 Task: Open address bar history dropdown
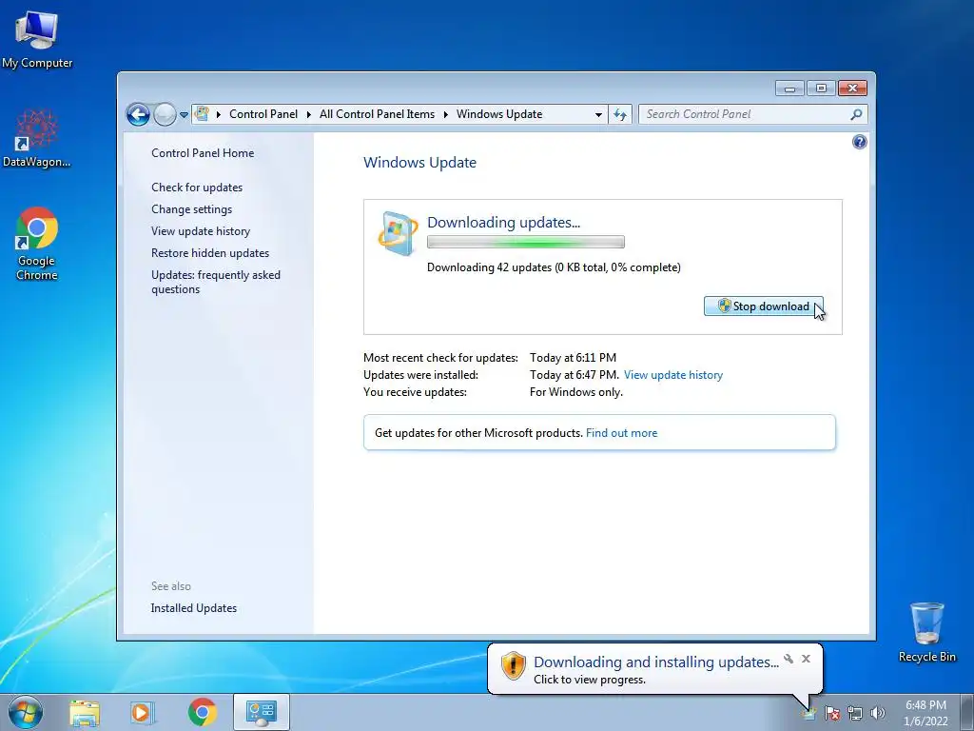598,114
